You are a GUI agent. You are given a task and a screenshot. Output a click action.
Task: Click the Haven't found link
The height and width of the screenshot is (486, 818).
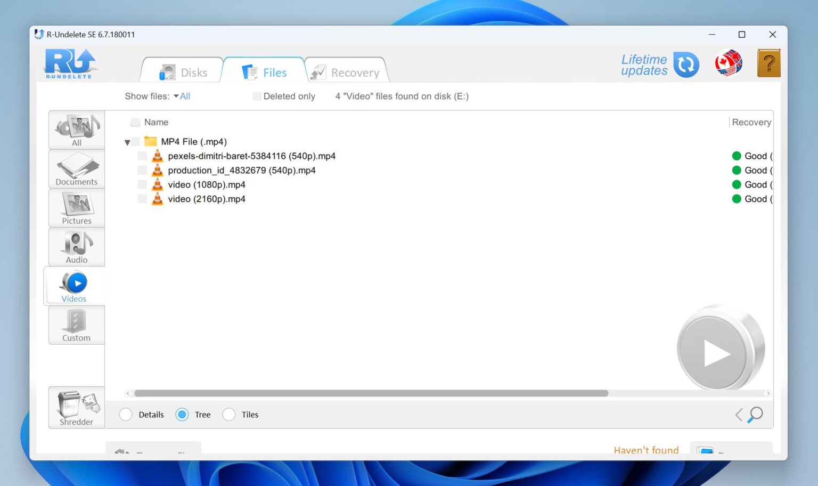tap(646, 450)
